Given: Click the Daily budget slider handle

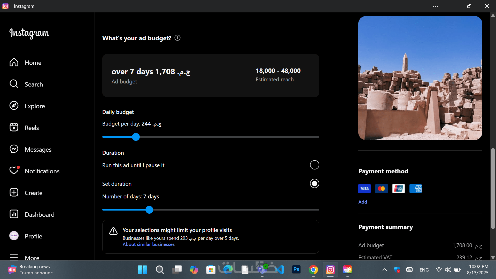Looking at the screenshot, I should pos(136,137).
